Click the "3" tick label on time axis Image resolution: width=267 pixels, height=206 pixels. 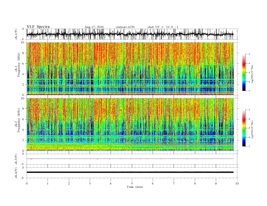pyautogui.click(x=90, y=183)
